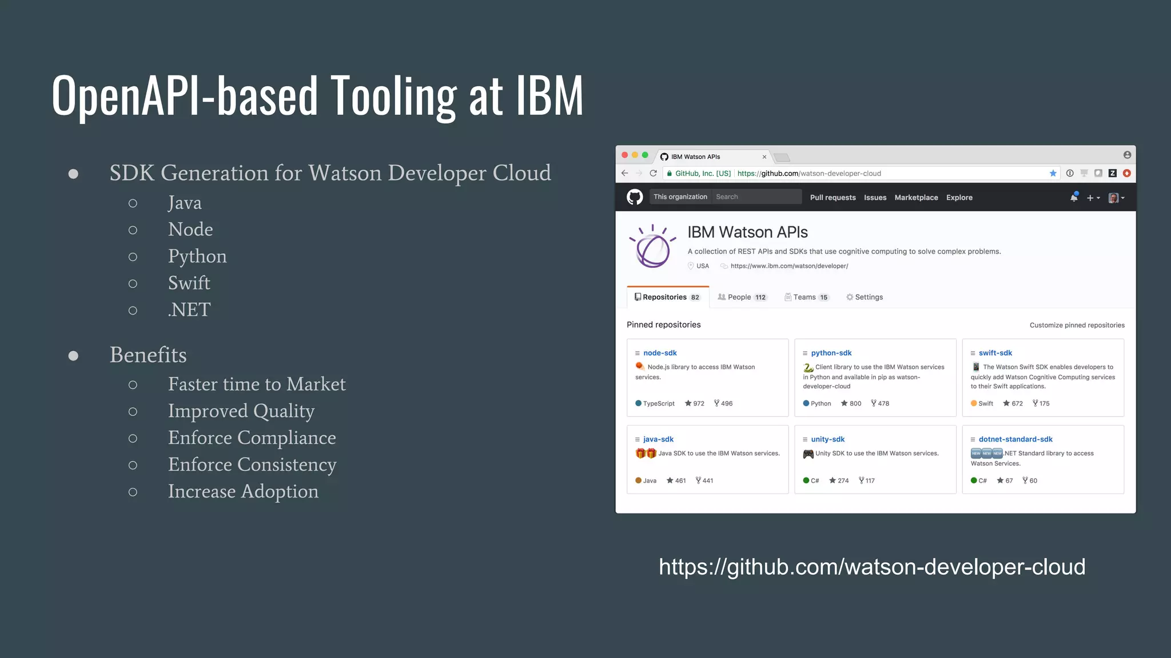Click the forks count 496 on node-sdk
The height and width of the screenshot is (658, 1171).
(x=723, y=403)
